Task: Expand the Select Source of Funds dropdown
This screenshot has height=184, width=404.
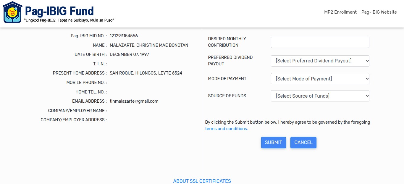Action: pyautogui.click(x=320, y=96)
